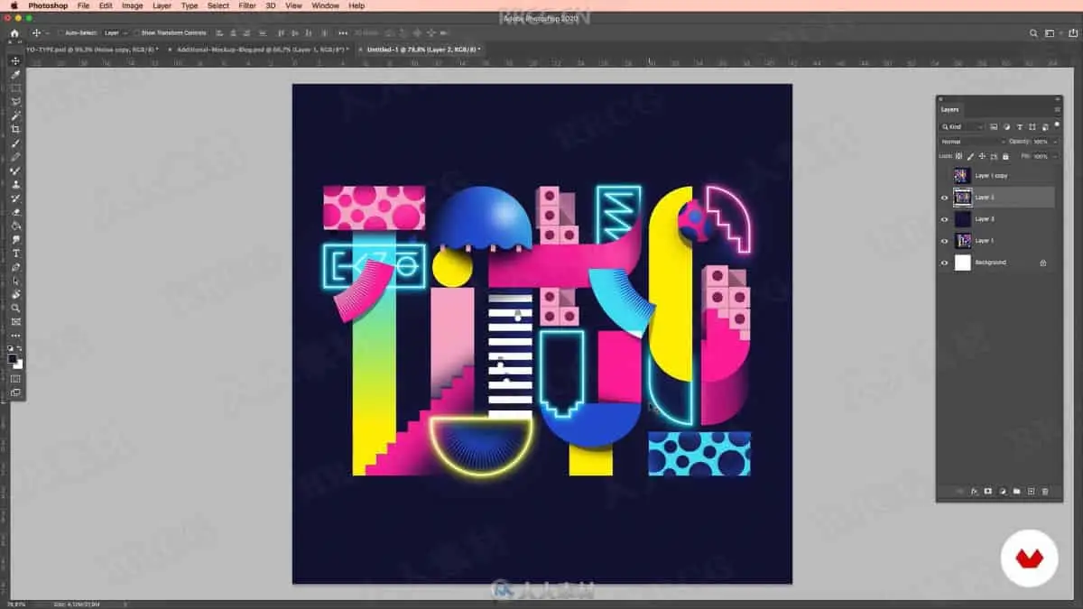Hide Layer 1 with its eye icon
Screen dimensions: 1083x609
(x=945, y=241)
